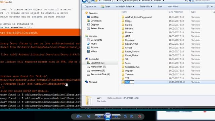Select the Keyboard folder icon
Screen dimensions: 215x121
coord(123,40)
